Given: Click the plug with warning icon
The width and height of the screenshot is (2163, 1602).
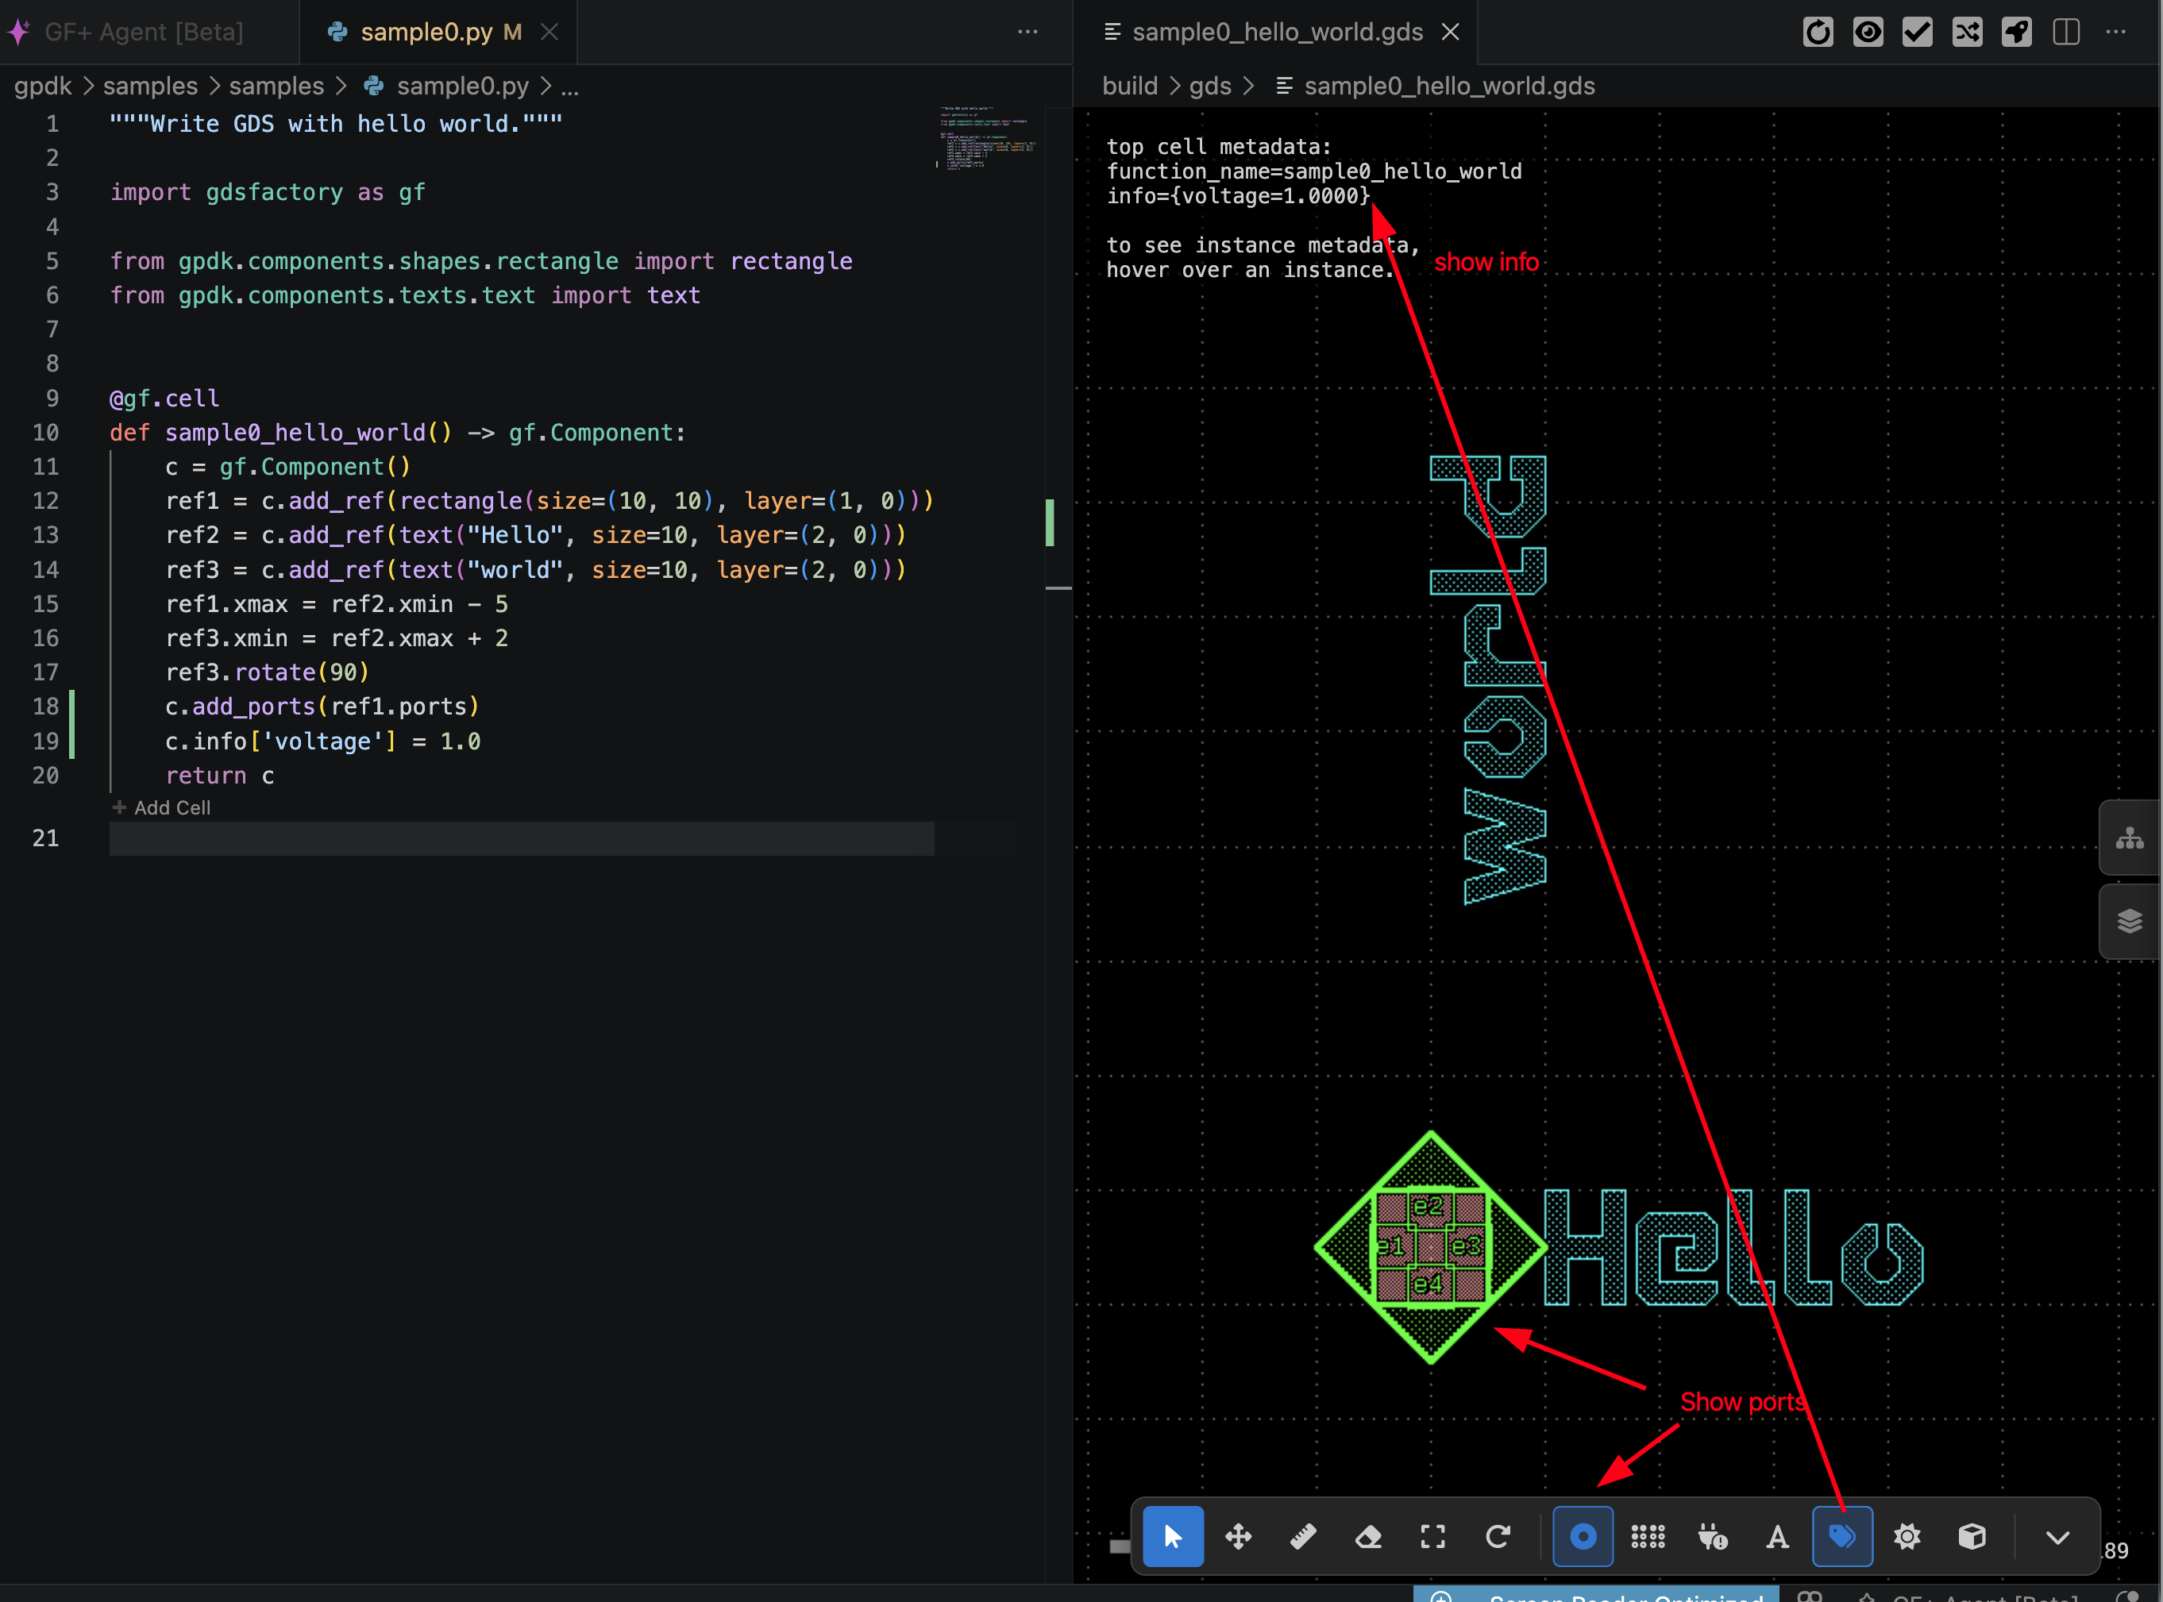Looking at the screenshot, I should click(1713, 1537).
